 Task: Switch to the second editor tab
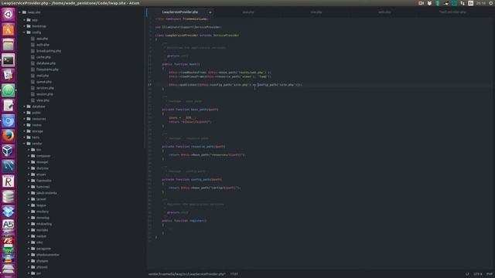click(248, 12)
